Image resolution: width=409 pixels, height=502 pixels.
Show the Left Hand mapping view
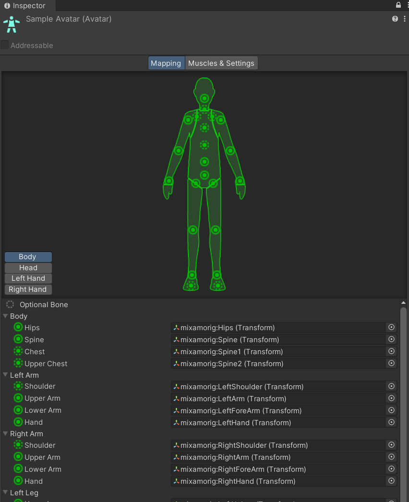(28, 278)
